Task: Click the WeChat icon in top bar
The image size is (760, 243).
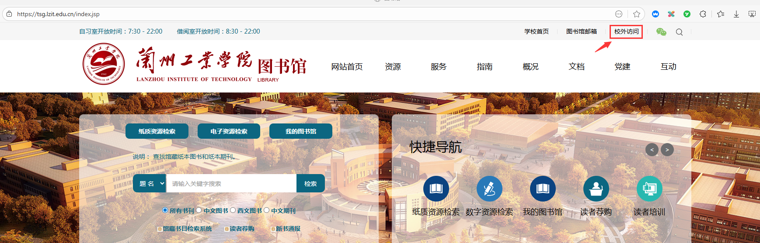Action: coord(661,32)
